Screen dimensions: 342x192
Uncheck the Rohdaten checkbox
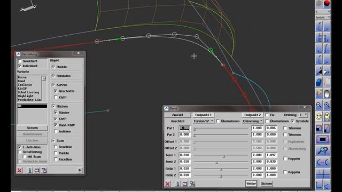[x=53, y=76]
